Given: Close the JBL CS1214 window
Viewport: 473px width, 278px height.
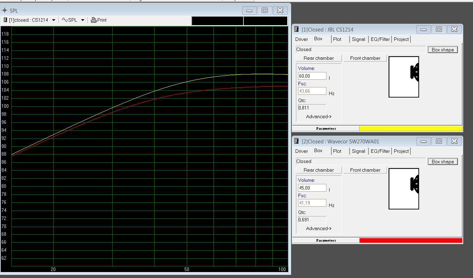Looking at the screenshot, I should coord(454,29).
